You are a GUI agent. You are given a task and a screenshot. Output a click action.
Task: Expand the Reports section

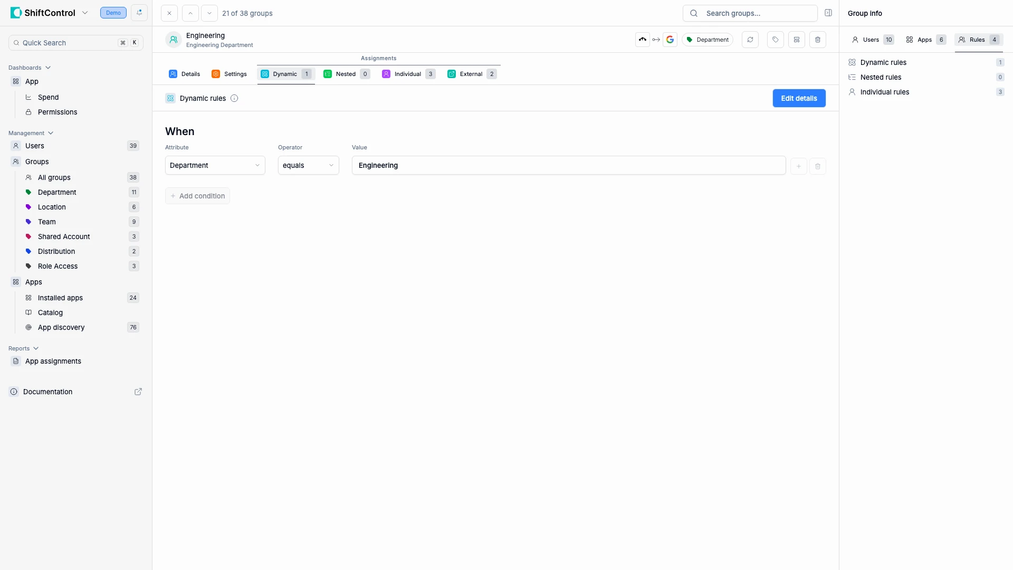(x=36, y=348)
